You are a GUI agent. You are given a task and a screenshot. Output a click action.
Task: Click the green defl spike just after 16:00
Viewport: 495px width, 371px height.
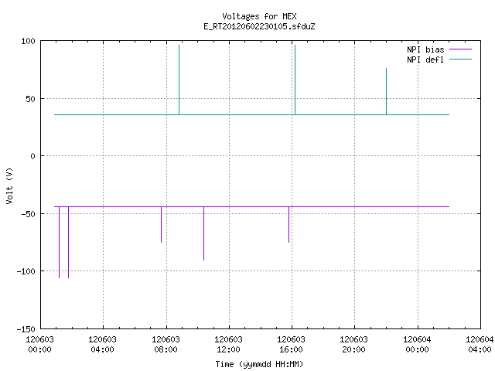point(295,80)
